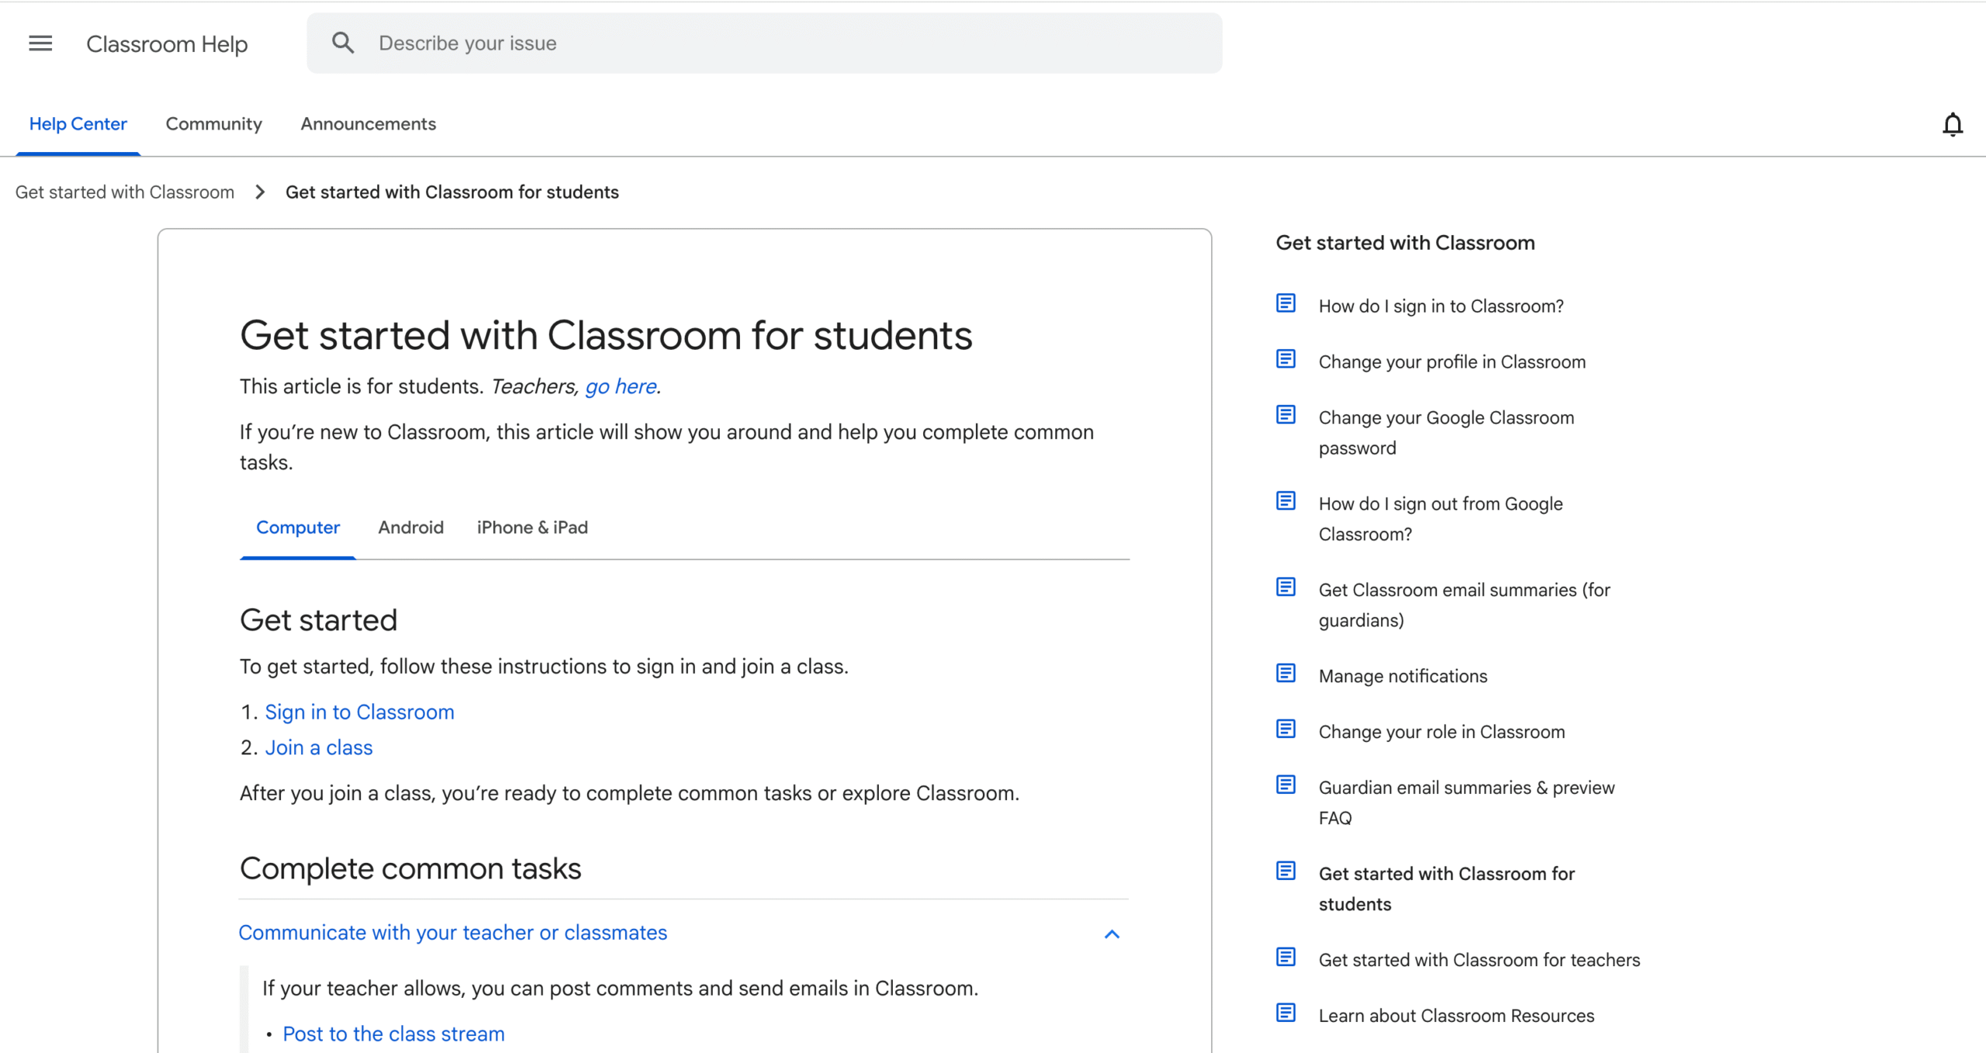
Task: Open the Announcements tab
Action: (x=368, y=124)
